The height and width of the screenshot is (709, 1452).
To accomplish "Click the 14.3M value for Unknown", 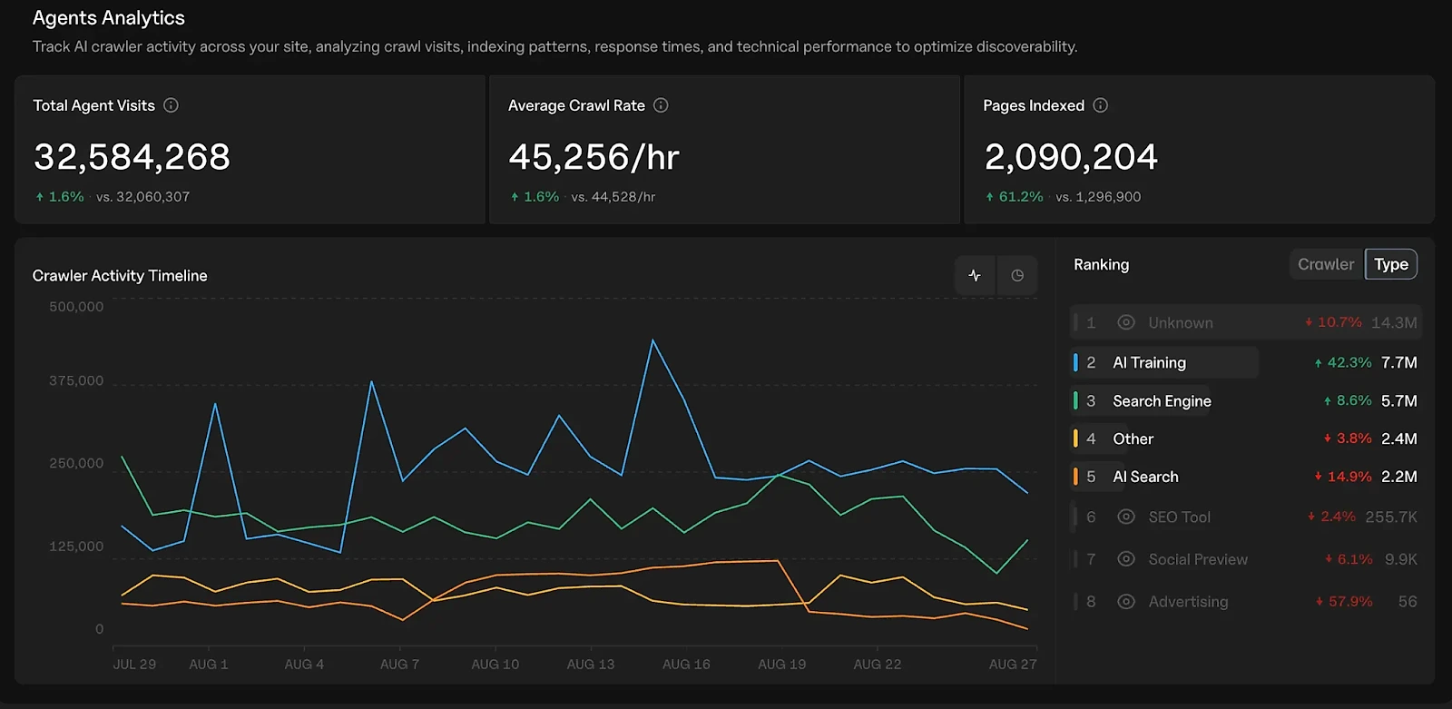I will coord(1394,322).
